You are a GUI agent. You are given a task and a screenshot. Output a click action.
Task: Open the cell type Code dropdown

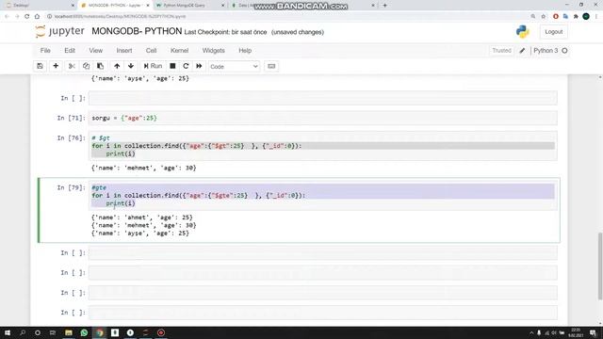pyautogui.click(x=234, y=67)
